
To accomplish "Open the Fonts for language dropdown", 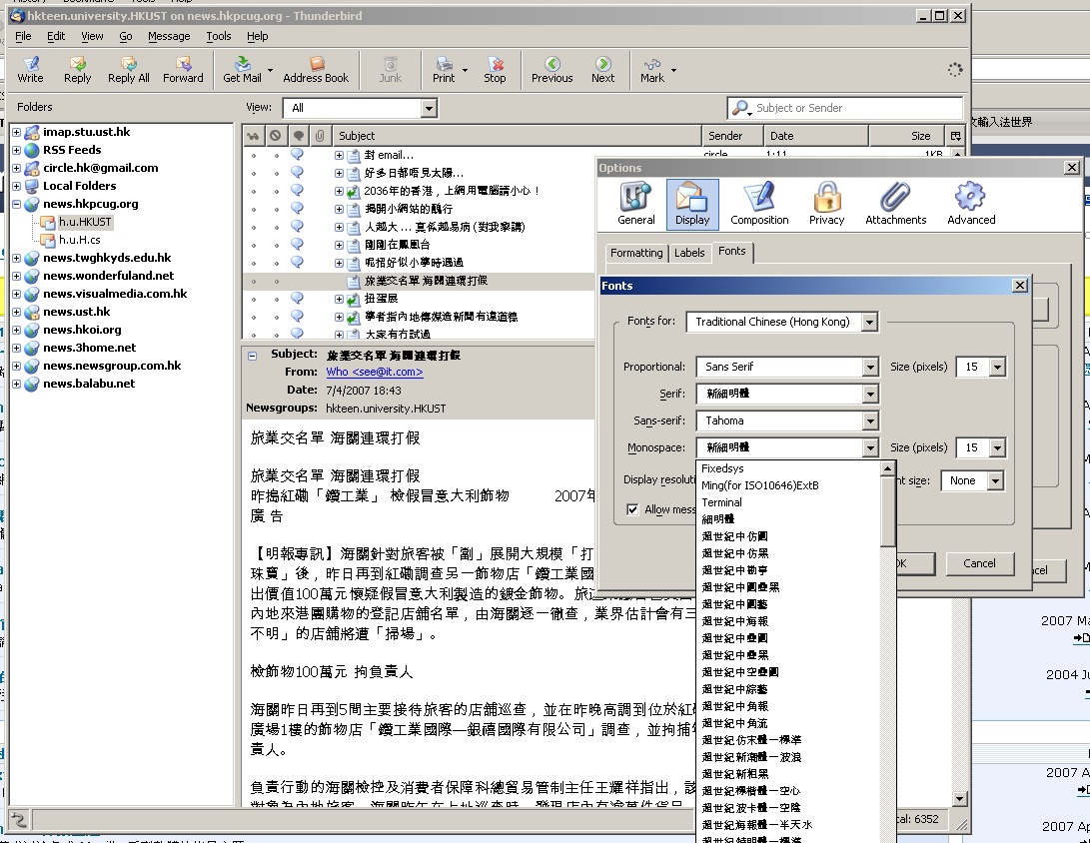I will 869,322.
